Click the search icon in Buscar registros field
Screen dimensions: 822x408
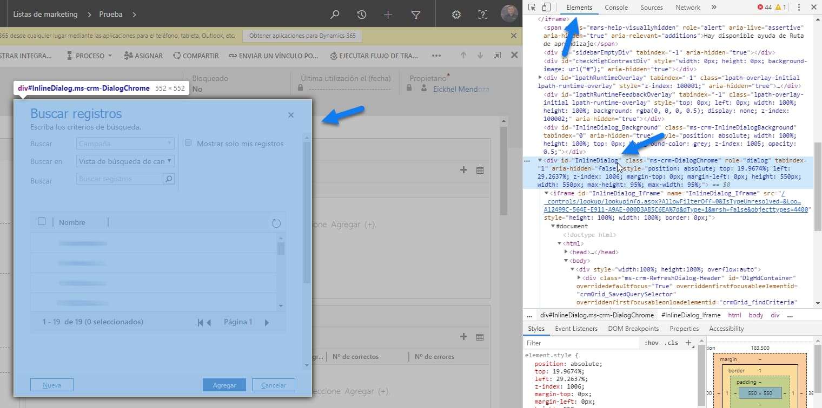click(x=169, y=179)
